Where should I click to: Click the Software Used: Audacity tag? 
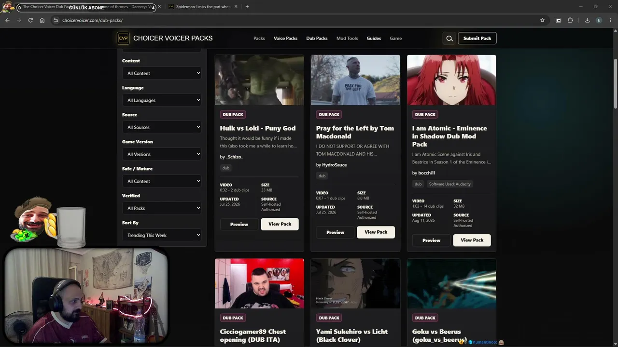coord(449,184)
